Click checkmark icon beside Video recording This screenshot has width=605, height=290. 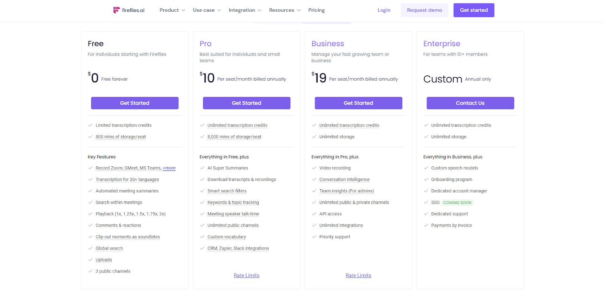(314, 168)
